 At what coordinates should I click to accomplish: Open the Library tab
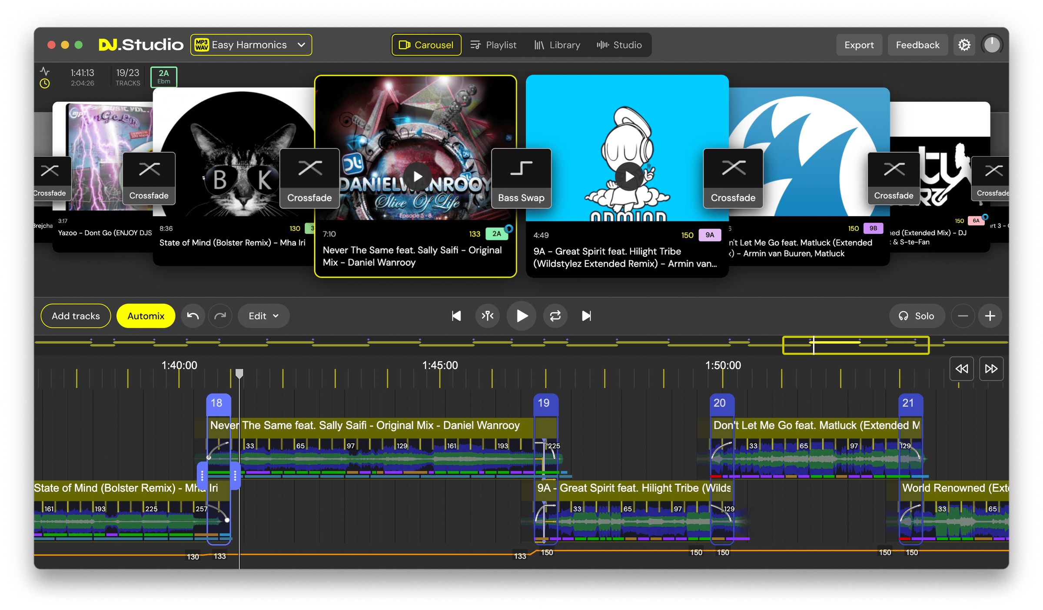[557, 44]
